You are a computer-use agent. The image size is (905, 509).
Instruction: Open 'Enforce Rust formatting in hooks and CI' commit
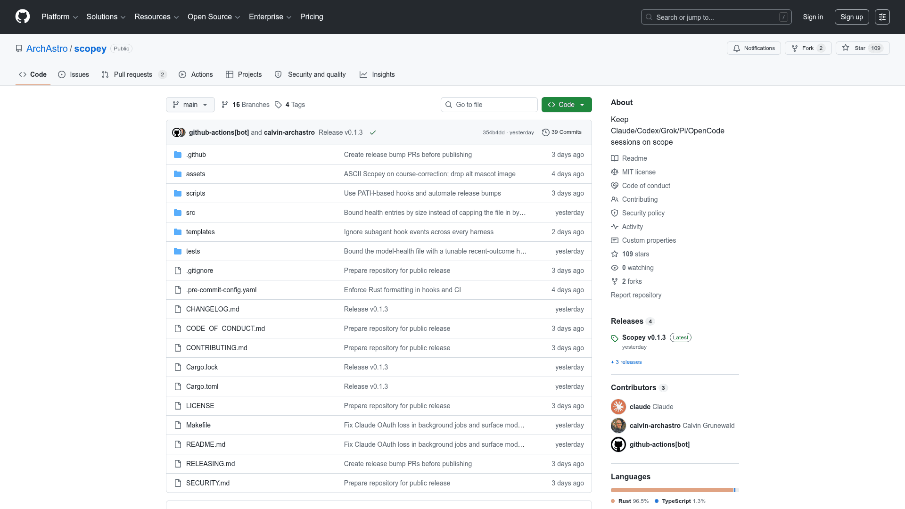[x=402, y=290]
